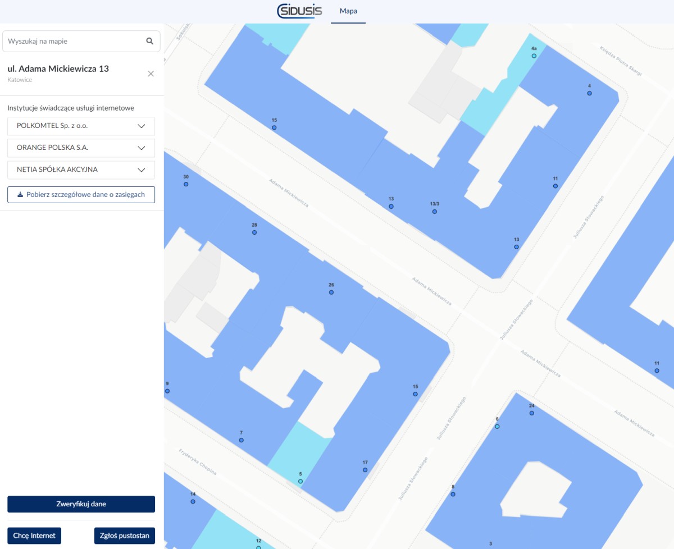Click map marker numbered 17
This screenshot has height=549, width=674.
click(365, 470)
